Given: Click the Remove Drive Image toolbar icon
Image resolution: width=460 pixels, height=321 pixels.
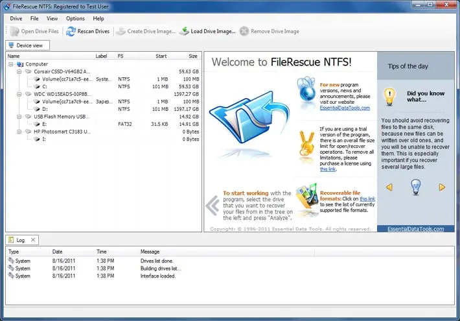Looking at the screenshot, I should click(x=244, y=31).
